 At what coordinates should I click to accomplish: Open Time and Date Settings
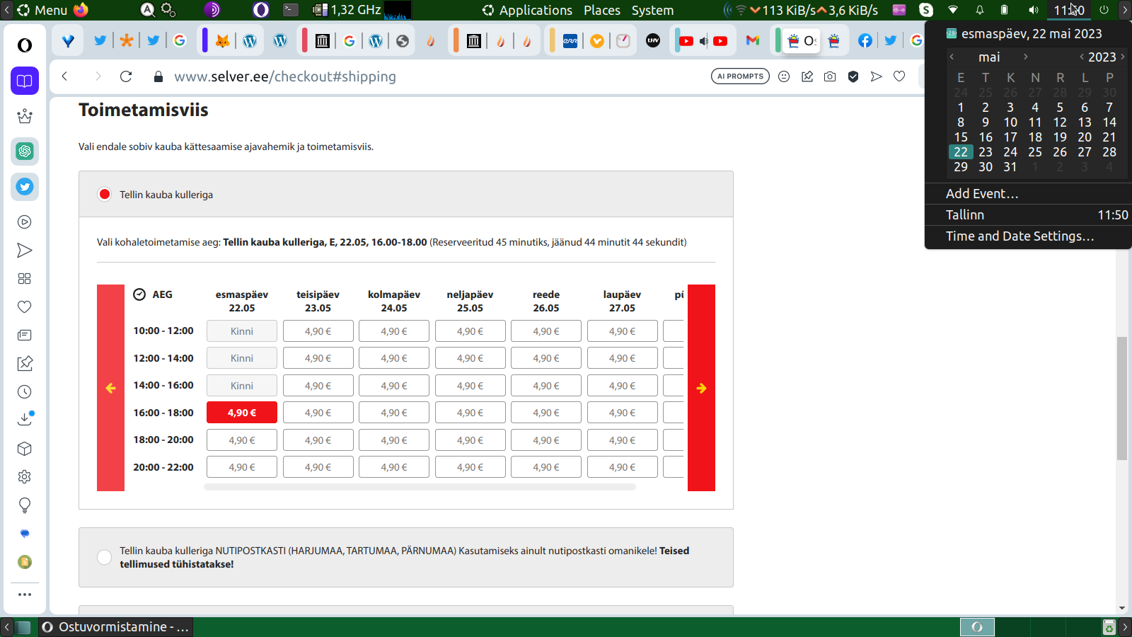(1020, 236)
